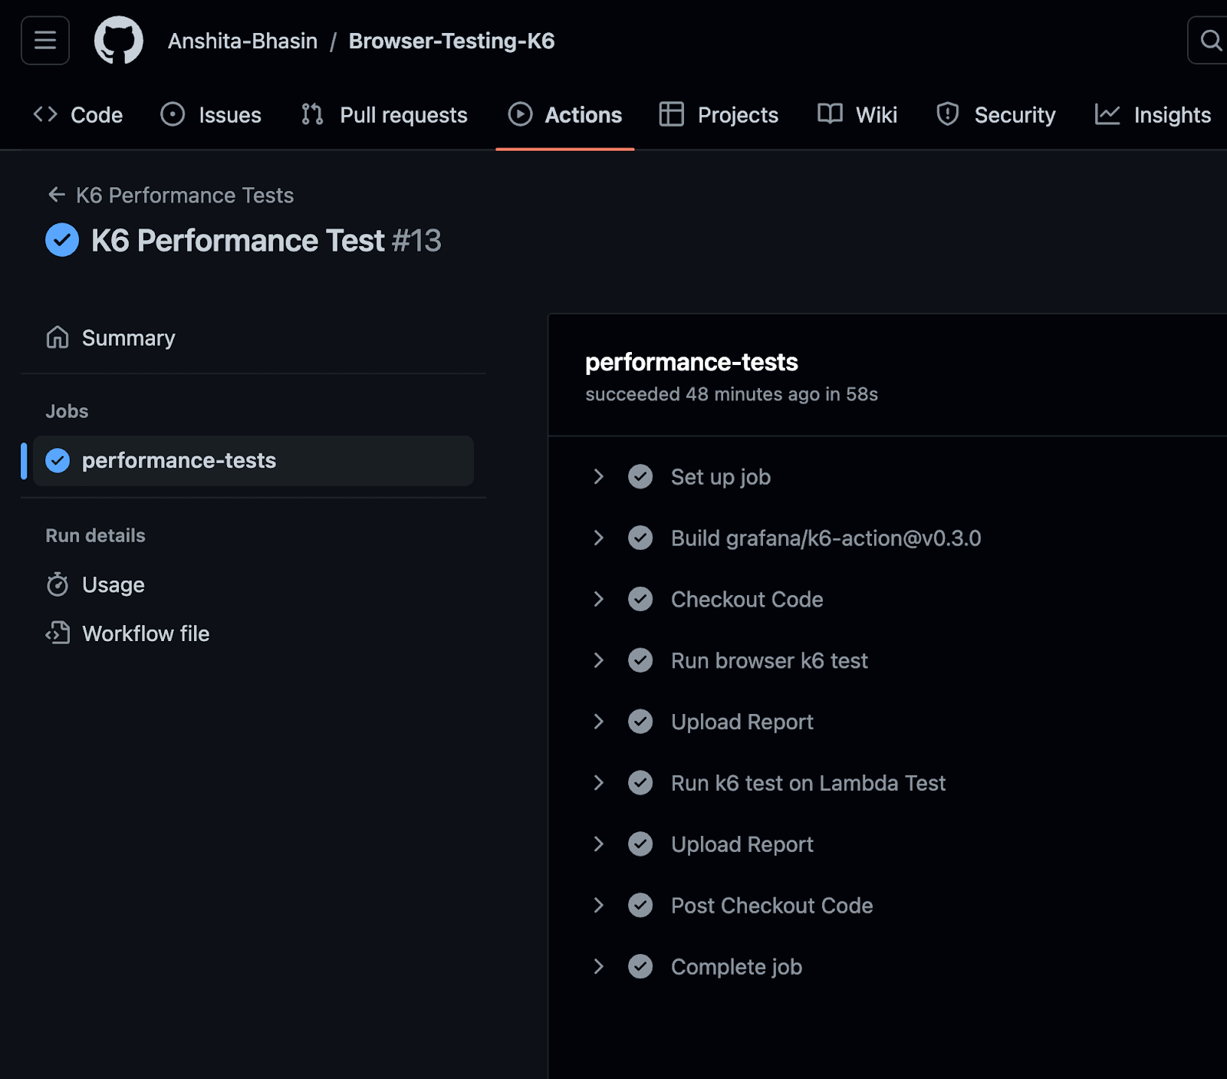Switch to the Actions tab
Viewport: 1227px width, 1079px height.
[x=583, y=114]
